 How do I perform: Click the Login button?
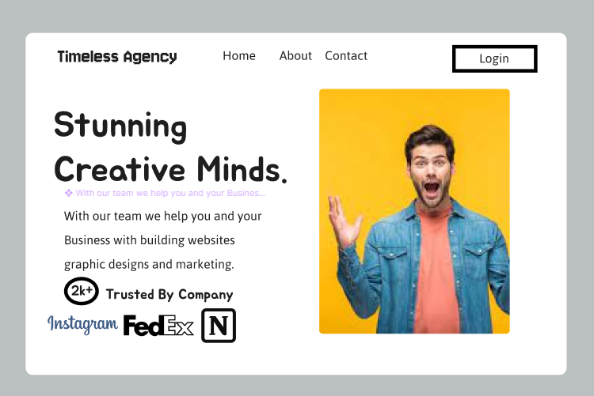[495, 58]
